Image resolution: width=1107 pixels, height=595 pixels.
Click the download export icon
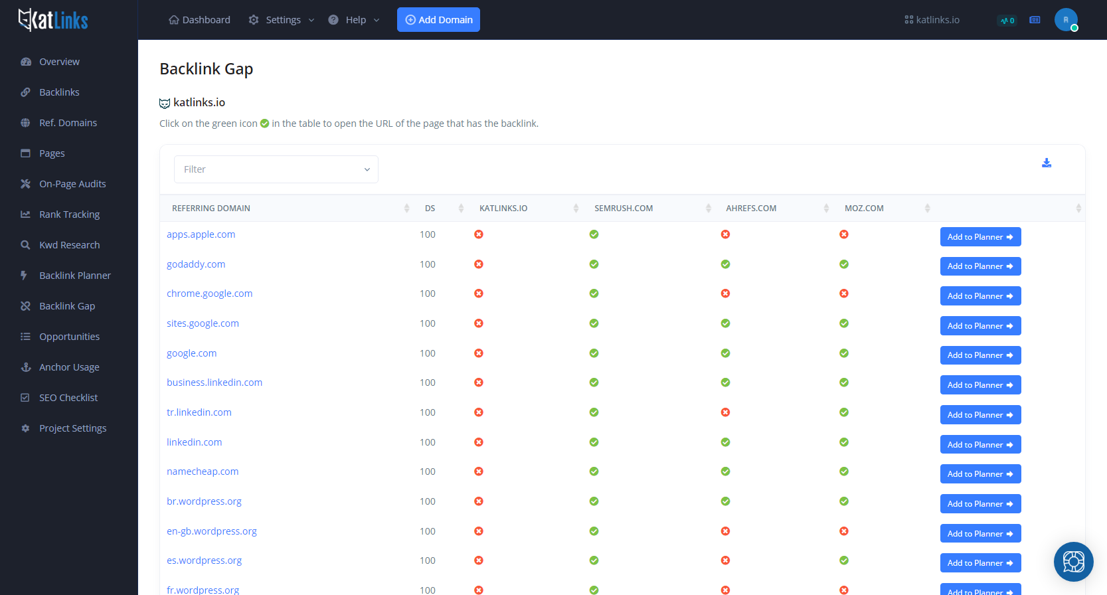pyautogui.click(x=1046, y=163)
